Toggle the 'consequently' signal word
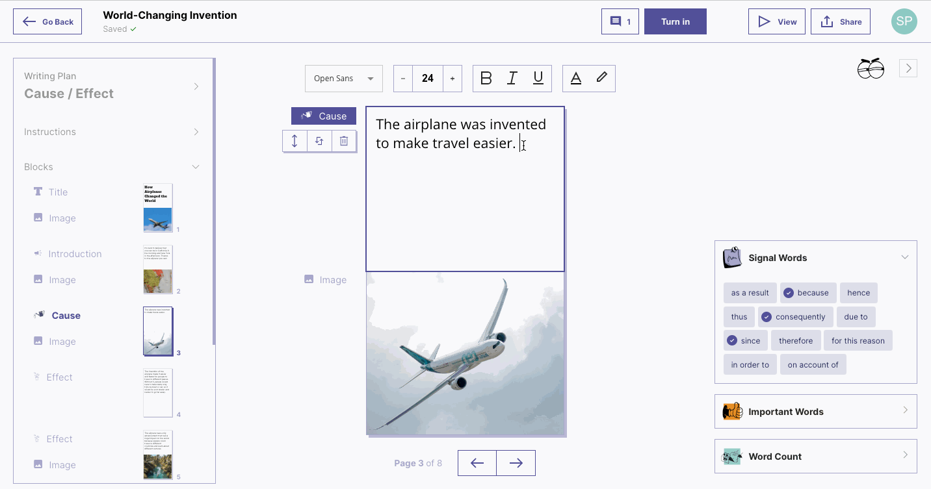Screen dimensions: 931x489 (x=793, y=317)
